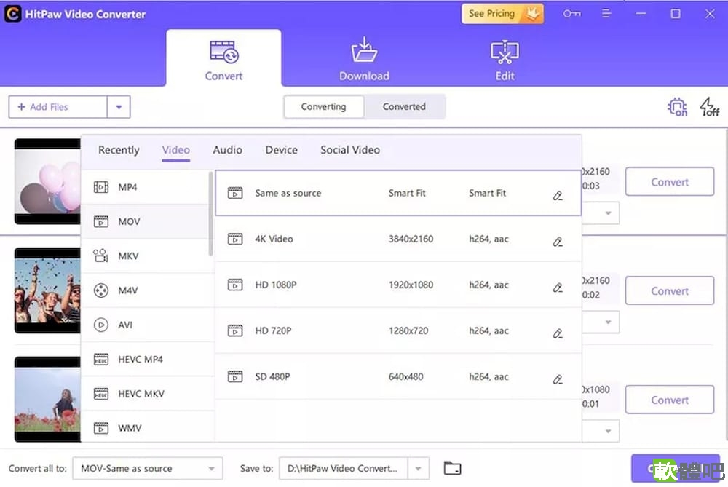Click the MP4 format icon

[x=100, y=187]
